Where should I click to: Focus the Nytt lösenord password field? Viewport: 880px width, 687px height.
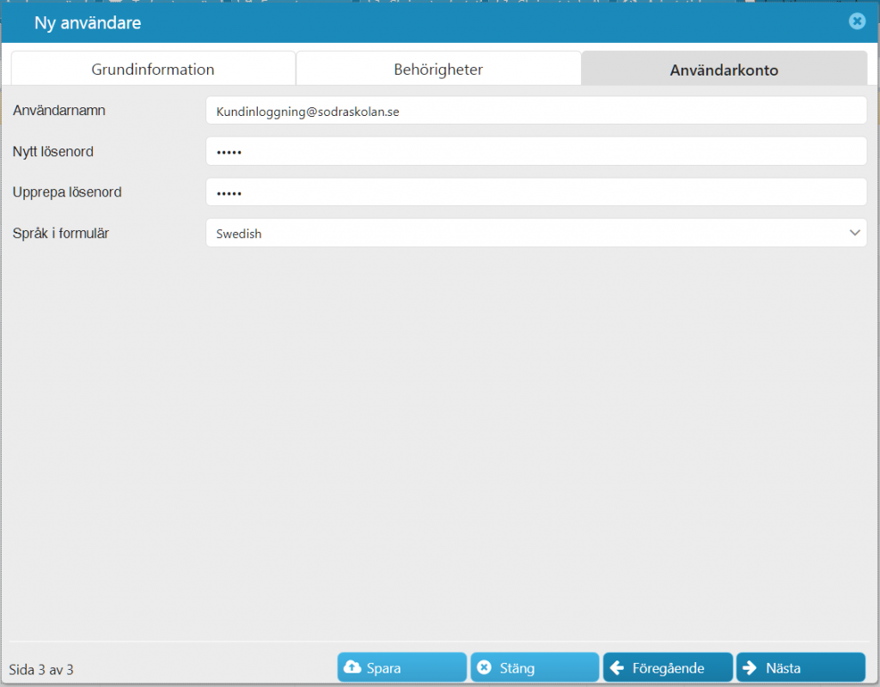536,151
